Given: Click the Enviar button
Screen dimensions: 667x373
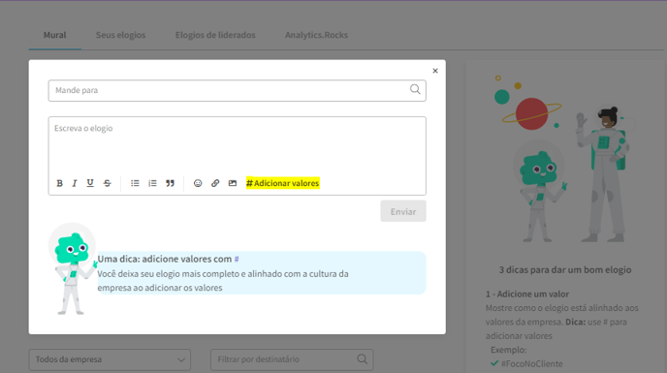Looking at the screenshot, I should pyautogui.click(x=403, y=211).
